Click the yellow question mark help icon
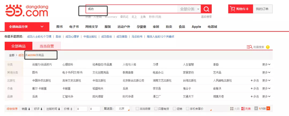This screenshot has width=289, height=116. tap(268, 47)
